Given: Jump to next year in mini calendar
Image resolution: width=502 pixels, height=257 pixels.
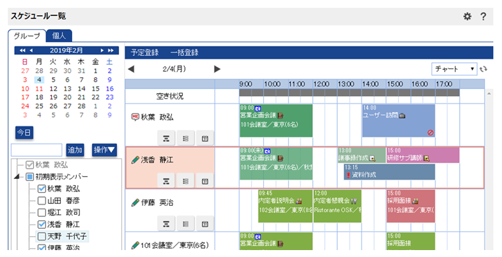Looking at the screenshot, I should [x=111, y=50].
